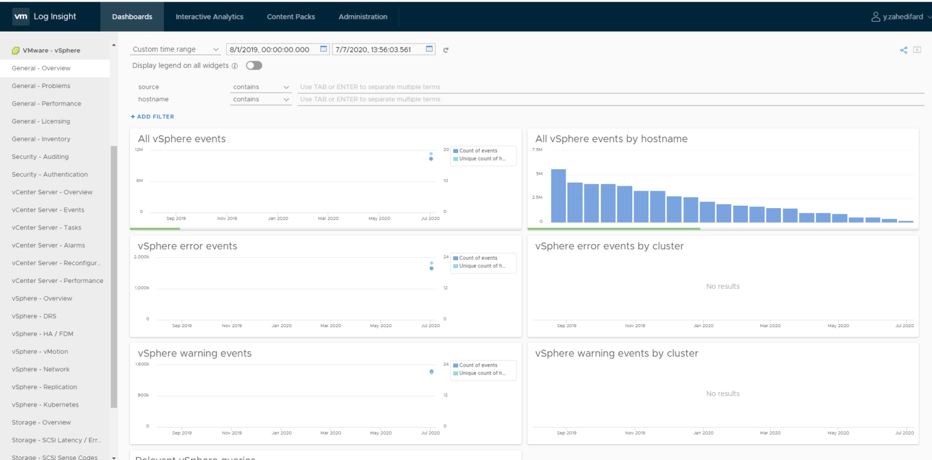Click the hostname filter terms input field
932x460 pixels.
(x=425, y=99)
